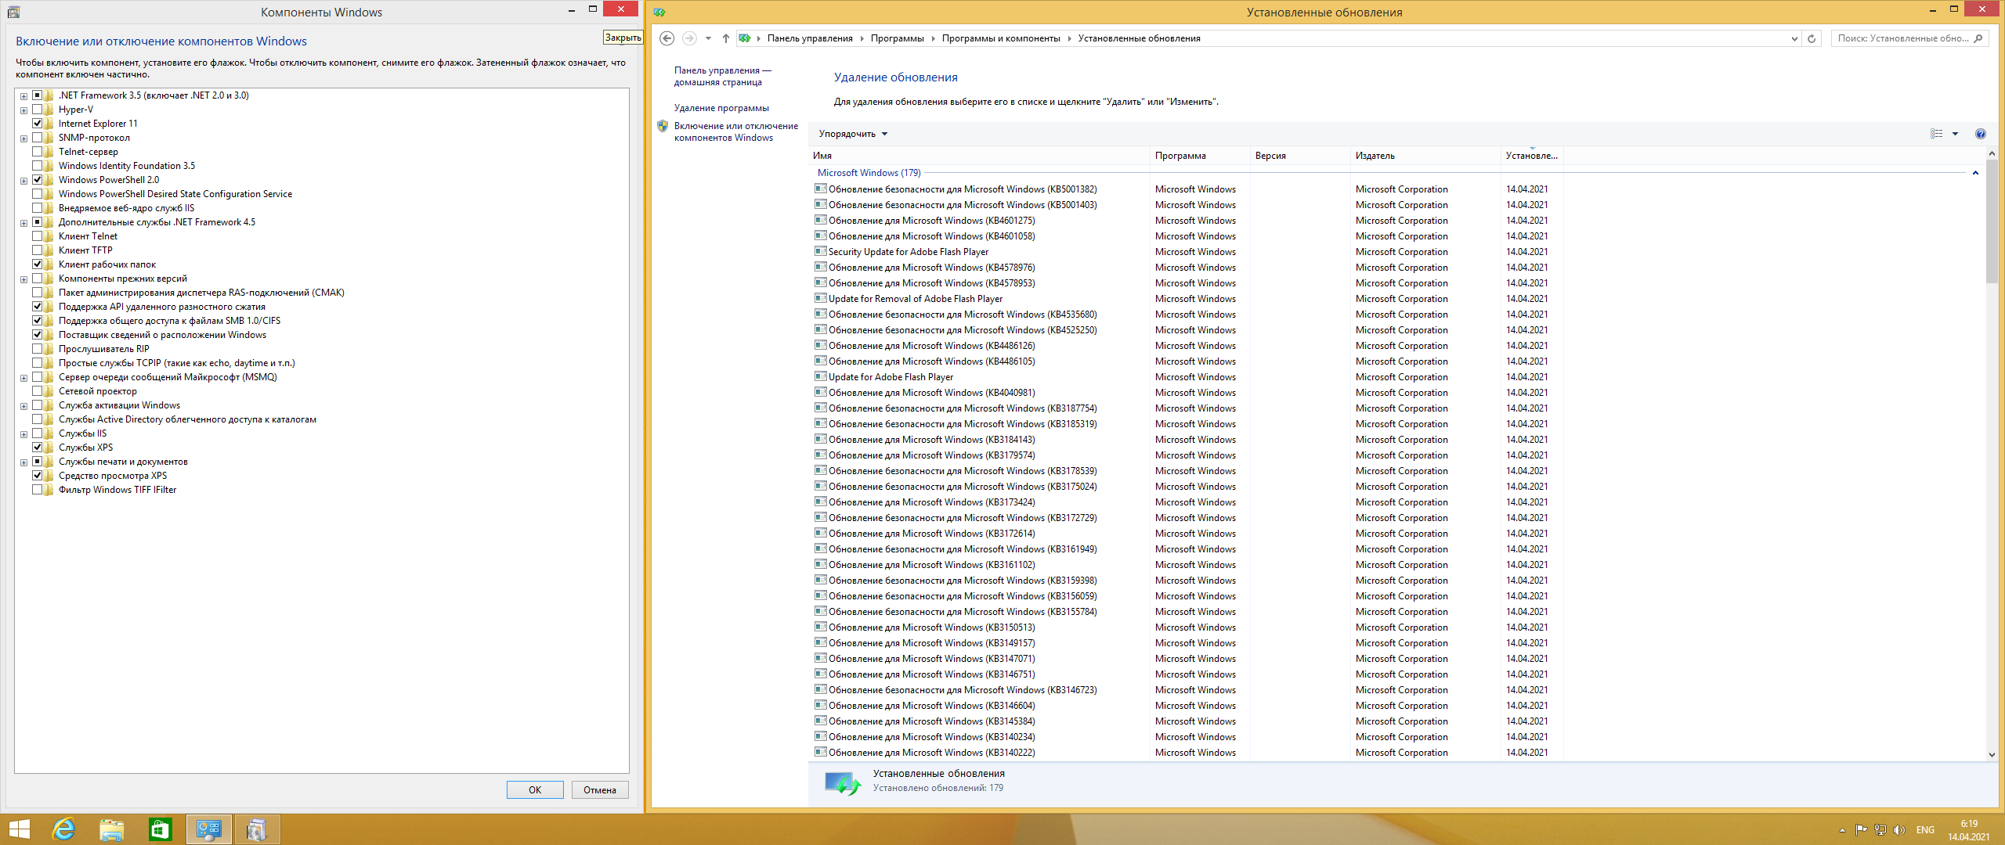Click the updates list vertical scrollbar thumb
Image resolution: width=2005 pixels, height=845 pixels.
[1992, 221]
